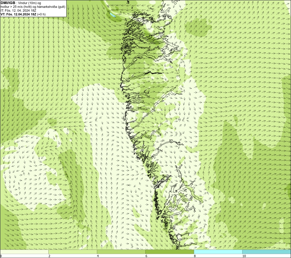Click the 0–2 m/s palest legend swatch
291x258 pixels.
click(x=24, y=252)
